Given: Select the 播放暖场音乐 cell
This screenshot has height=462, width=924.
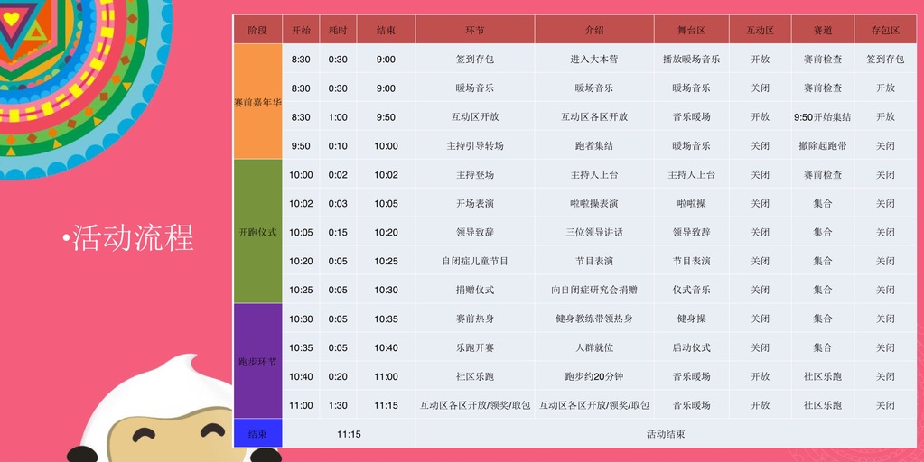Looking at the screenshot, I should 691,59.
